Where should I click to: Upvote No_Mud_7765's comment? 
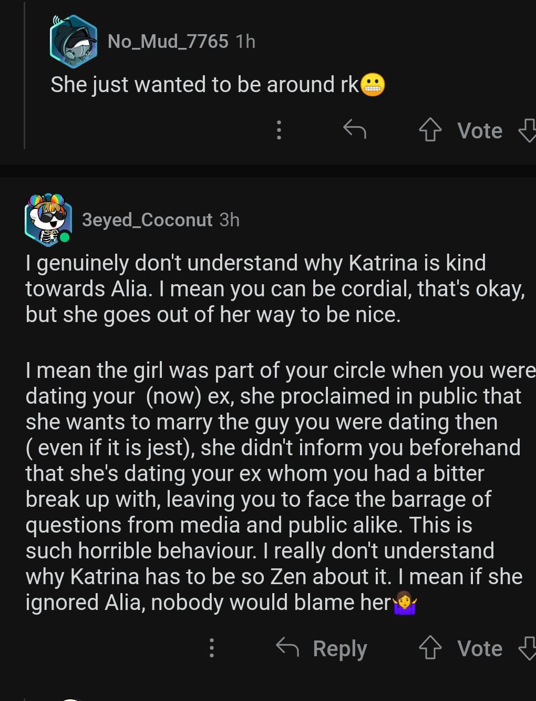(430, 130)
